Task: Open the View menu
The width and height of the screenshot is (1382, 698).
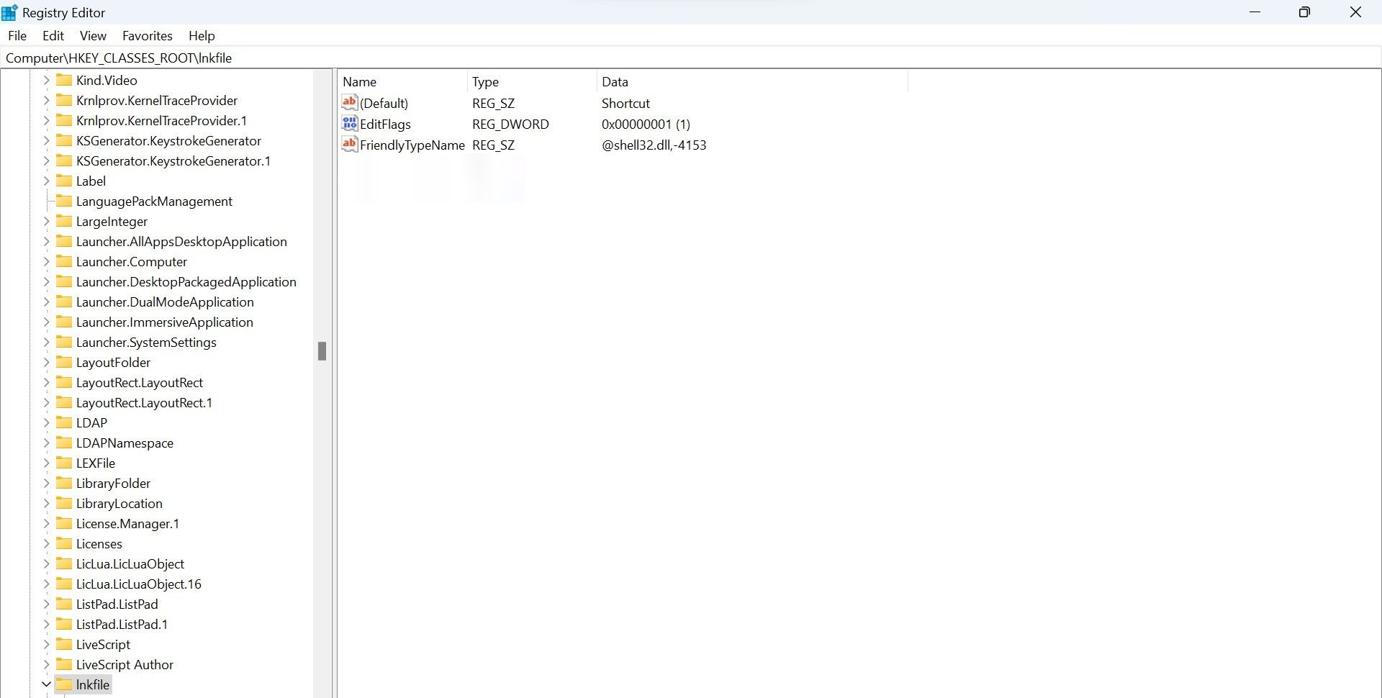Action: tap(93, 35)
